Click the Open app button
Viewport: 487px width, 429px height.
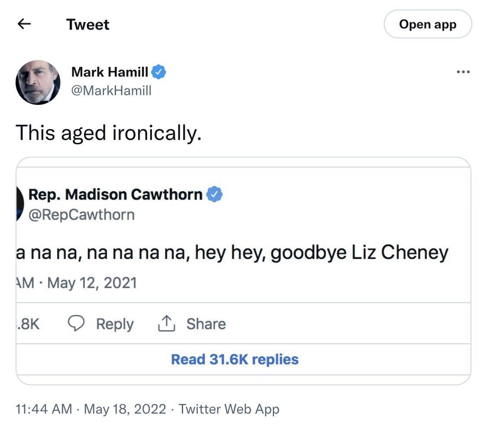click(x=428, y=24)
